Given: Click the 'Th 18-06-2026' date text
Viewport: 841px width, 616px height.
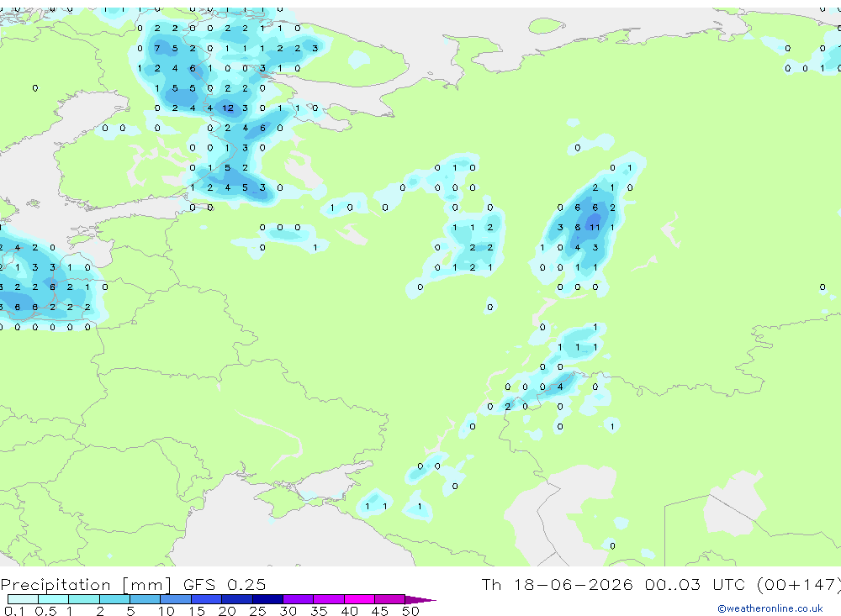Looking at the screenshot, I should [x=558, y=584].
